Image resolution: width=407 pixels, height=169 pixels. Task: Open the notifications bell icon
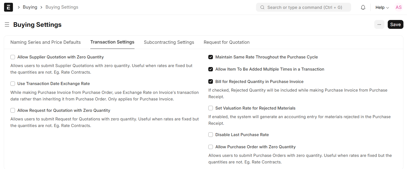pos(363,7)
